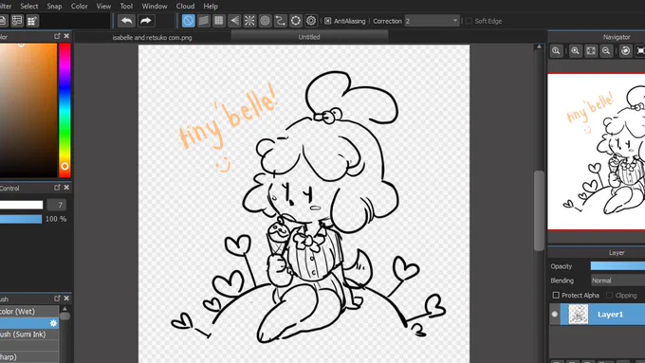Screen dimensions: 645x363
Task: Open the Select menu
Action: coord(29,7)
